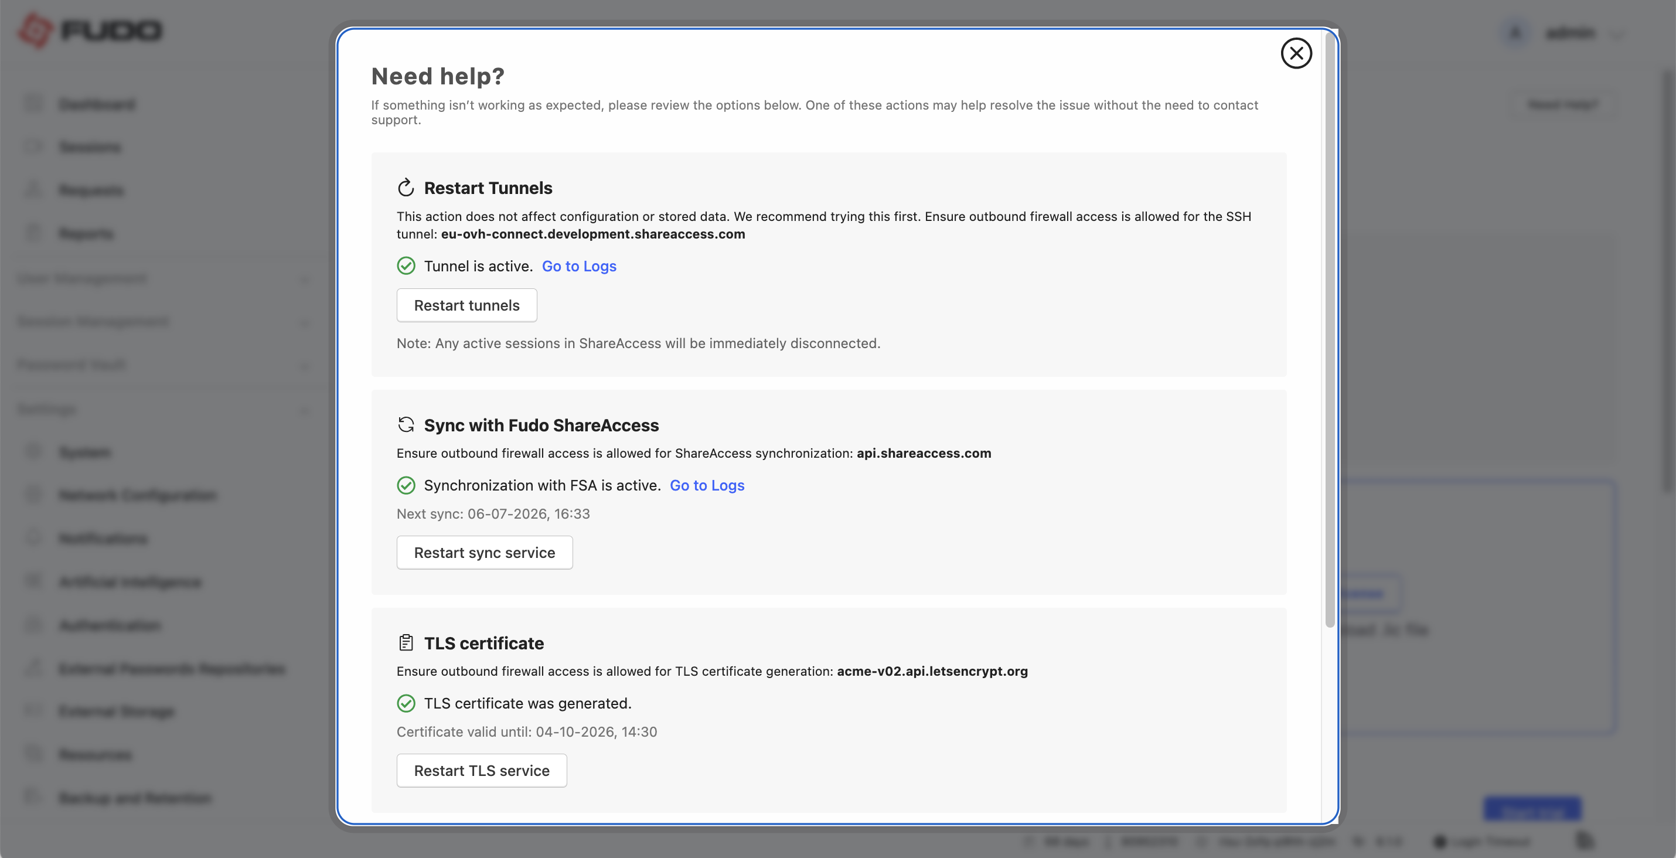Image resolution: width=1676 pixels, height=858 pixels.
Task: Click the Restart Tunnels section title
Action: [x=488, y=188]
